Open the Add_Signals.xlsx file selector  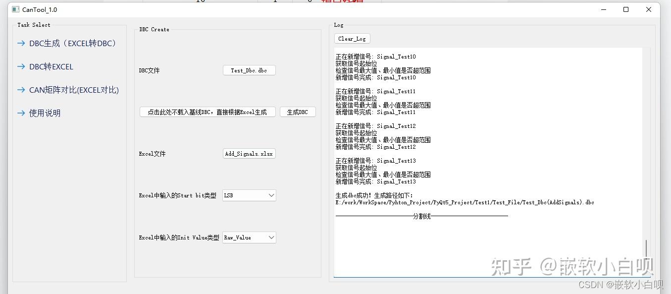(x=249, y=153)
